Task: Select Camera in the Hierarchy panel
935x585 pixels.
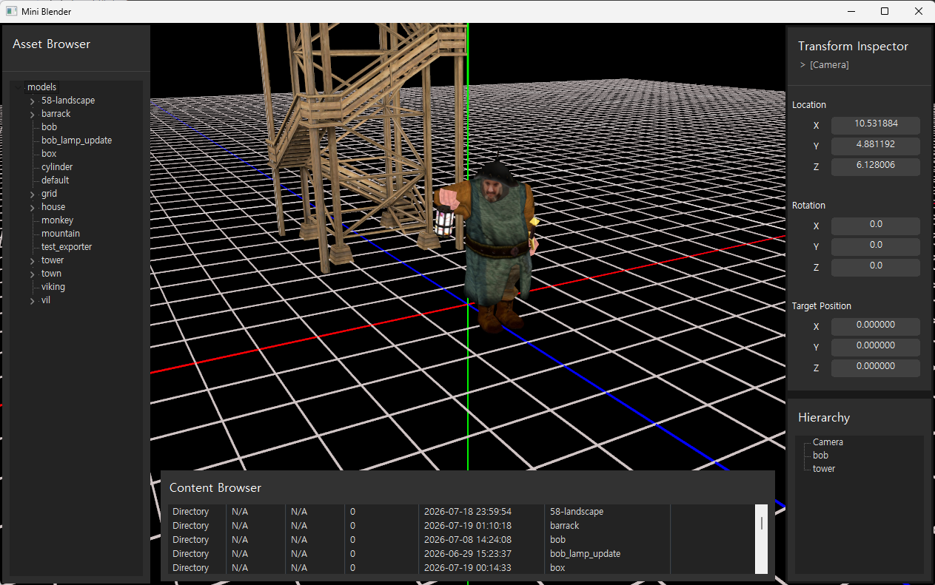Action: 828,442
